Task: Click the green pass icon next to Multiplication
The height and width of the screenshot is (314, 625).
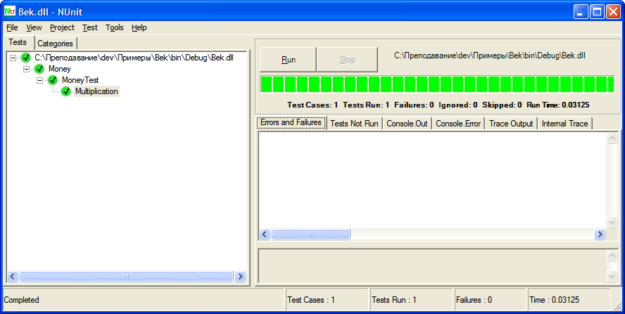Action: 66,92
